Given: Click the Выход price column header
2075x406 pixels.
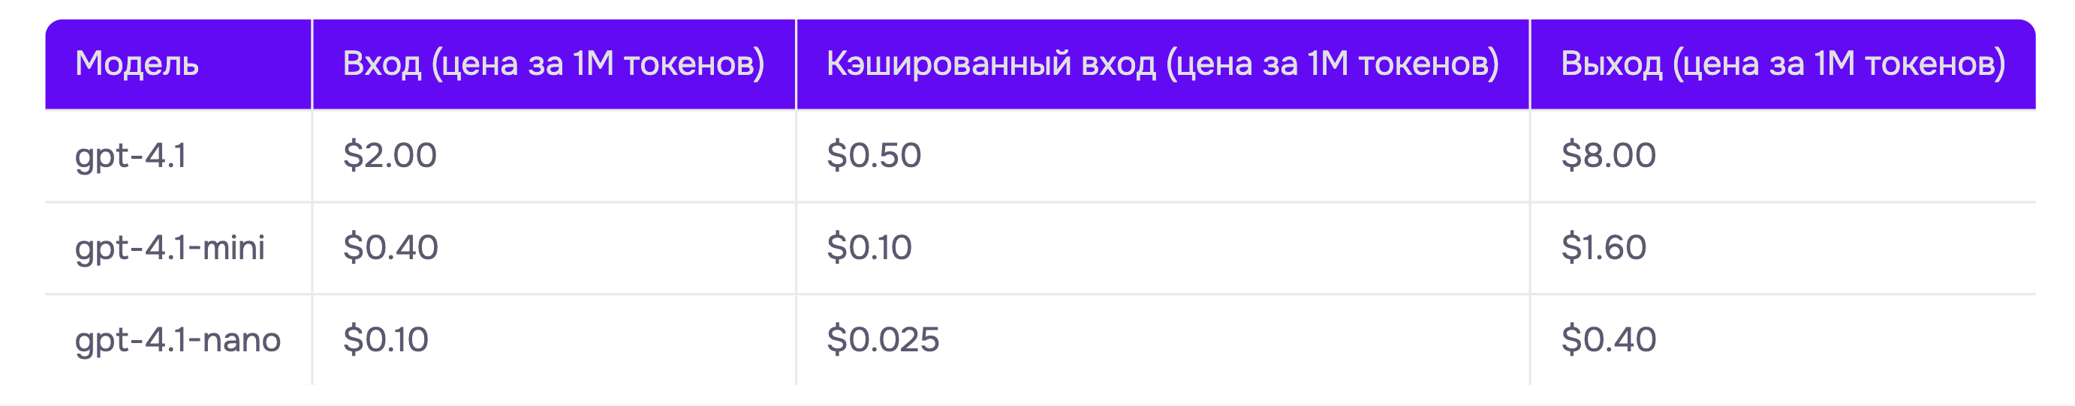Looking at the screenshot, I should [x=1784, y=64].
